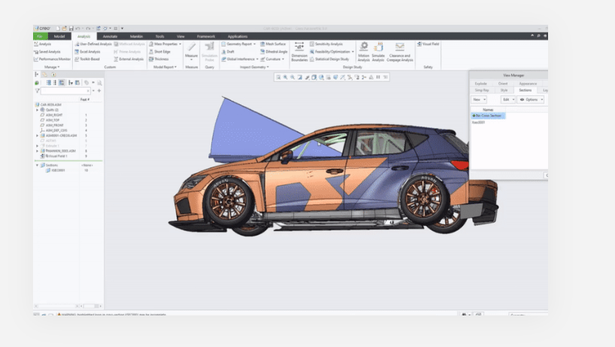Open Mass Properties dropdown arrow

(x=180, y=44)
